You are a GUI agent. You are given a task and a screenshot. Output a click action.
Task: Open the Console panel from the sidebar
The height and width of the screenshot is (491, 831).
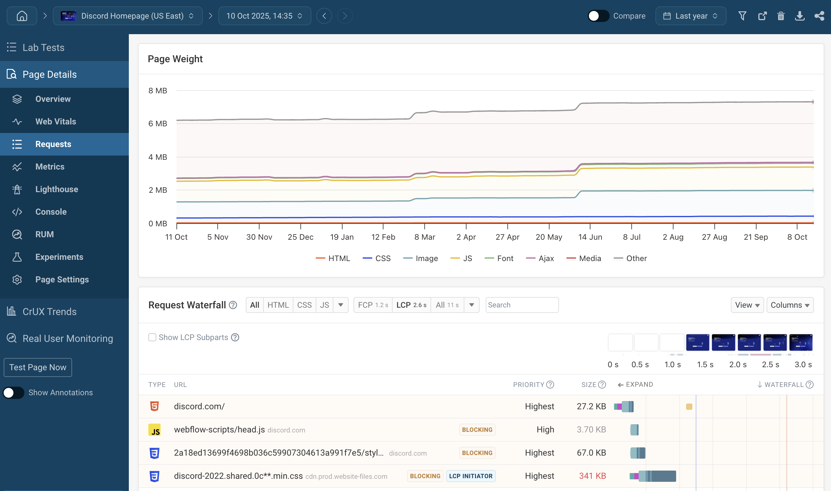(51, 211)
